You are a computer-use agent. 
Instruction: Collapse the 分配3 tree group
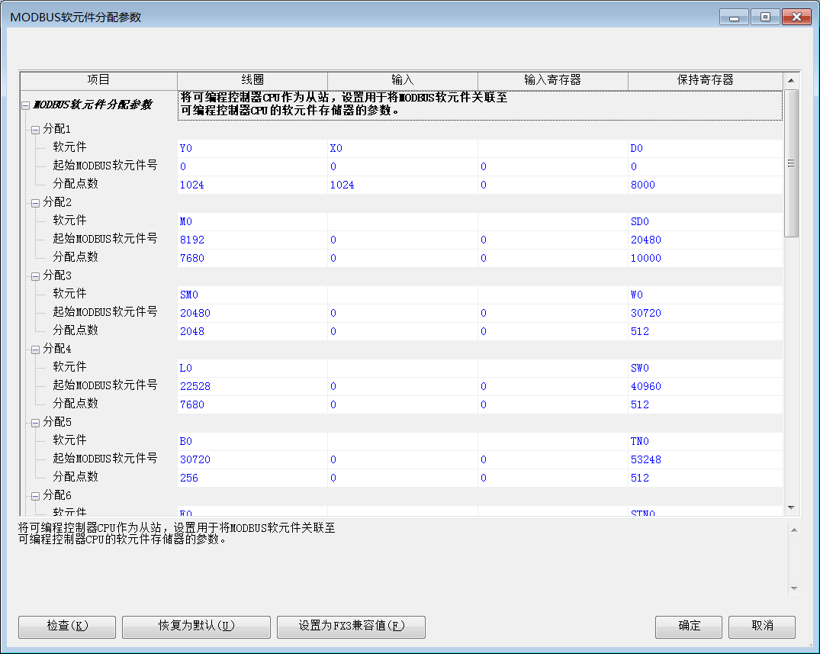pyautogui.click(x=35, y=276)
